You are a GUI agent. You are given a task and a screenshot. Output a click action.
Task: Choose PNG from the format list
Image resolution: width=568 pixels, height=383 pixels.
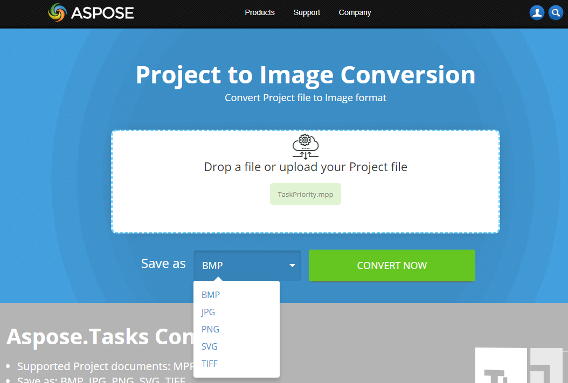(x=210, y=329)
